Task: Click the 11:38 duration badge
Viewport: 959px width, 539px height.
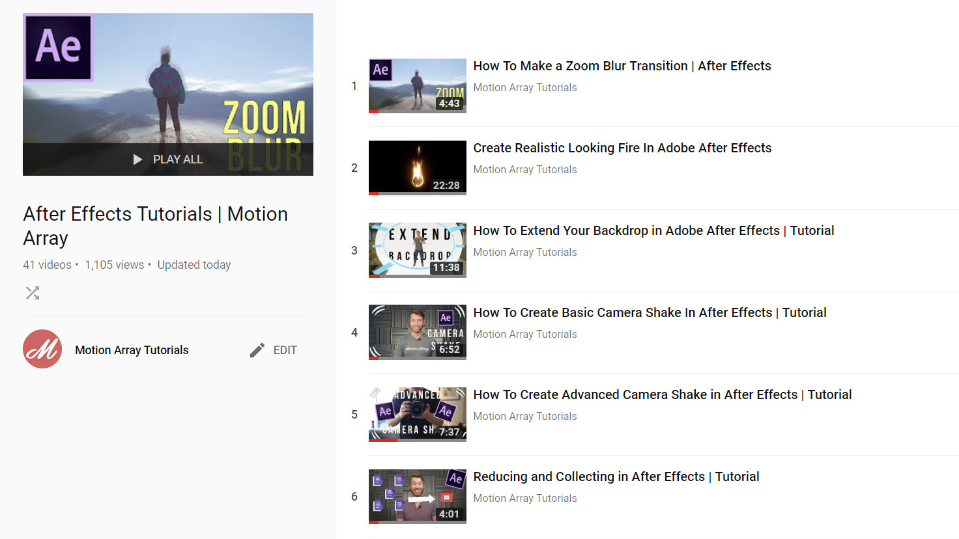Action: (x=446, y=268)
